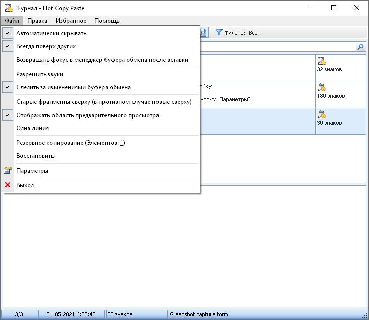Click the magnifier search icon
Image resolution: width=369 pixels, height=320 pixels.
pos(360,47)
